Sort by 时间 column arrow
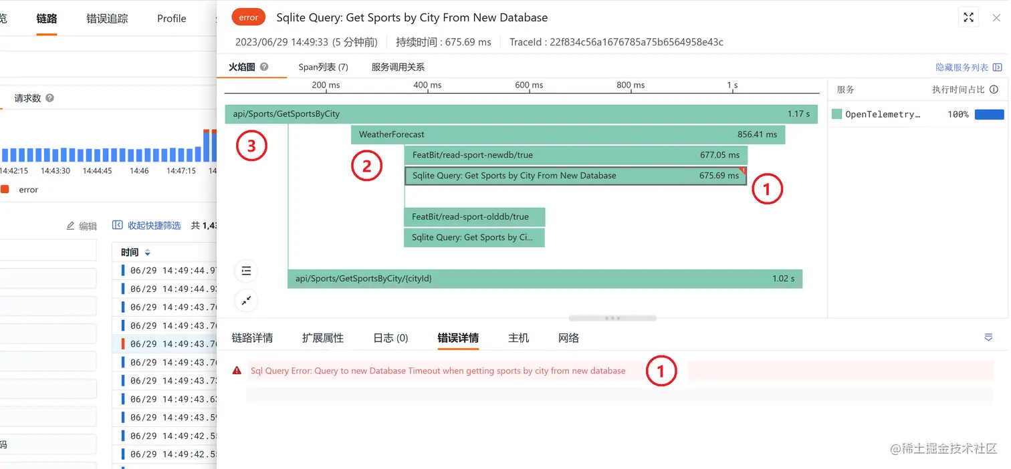 pyautogui.click(x=148, y=253)
